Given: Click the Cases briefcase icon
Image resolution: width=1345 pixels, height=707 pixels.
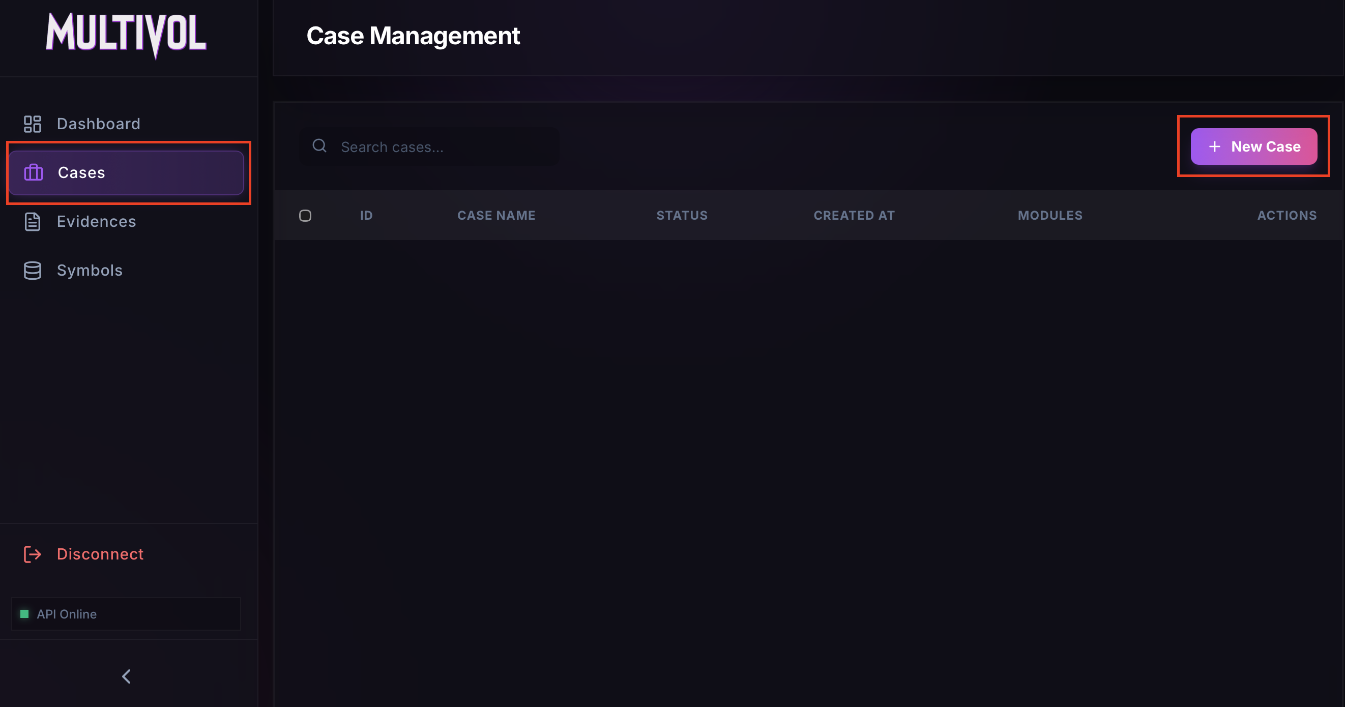Looking at the screenshot, I should coord(34,172).
